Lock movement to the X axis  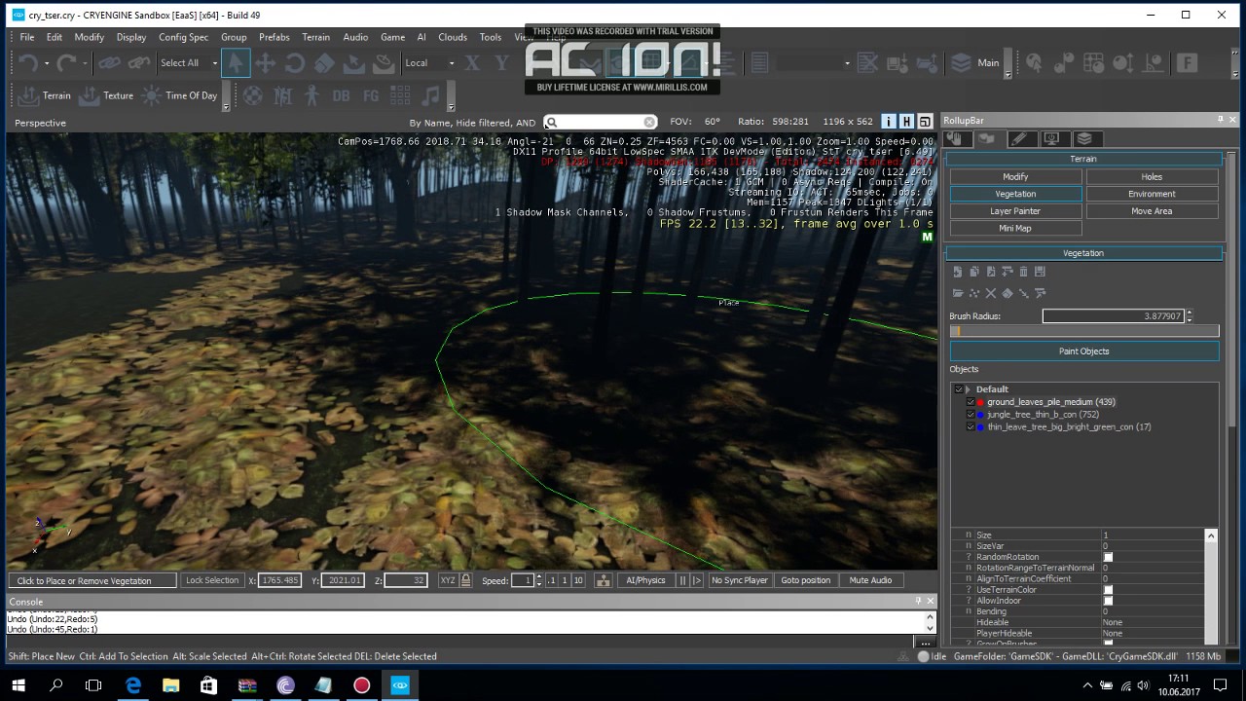(x=472, y=63)
